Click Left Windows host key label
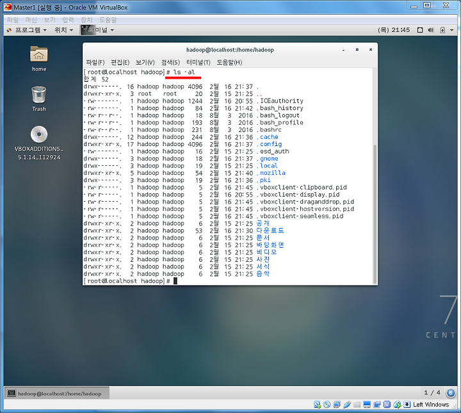Screen dimensions: 461x413 point(431,405)
